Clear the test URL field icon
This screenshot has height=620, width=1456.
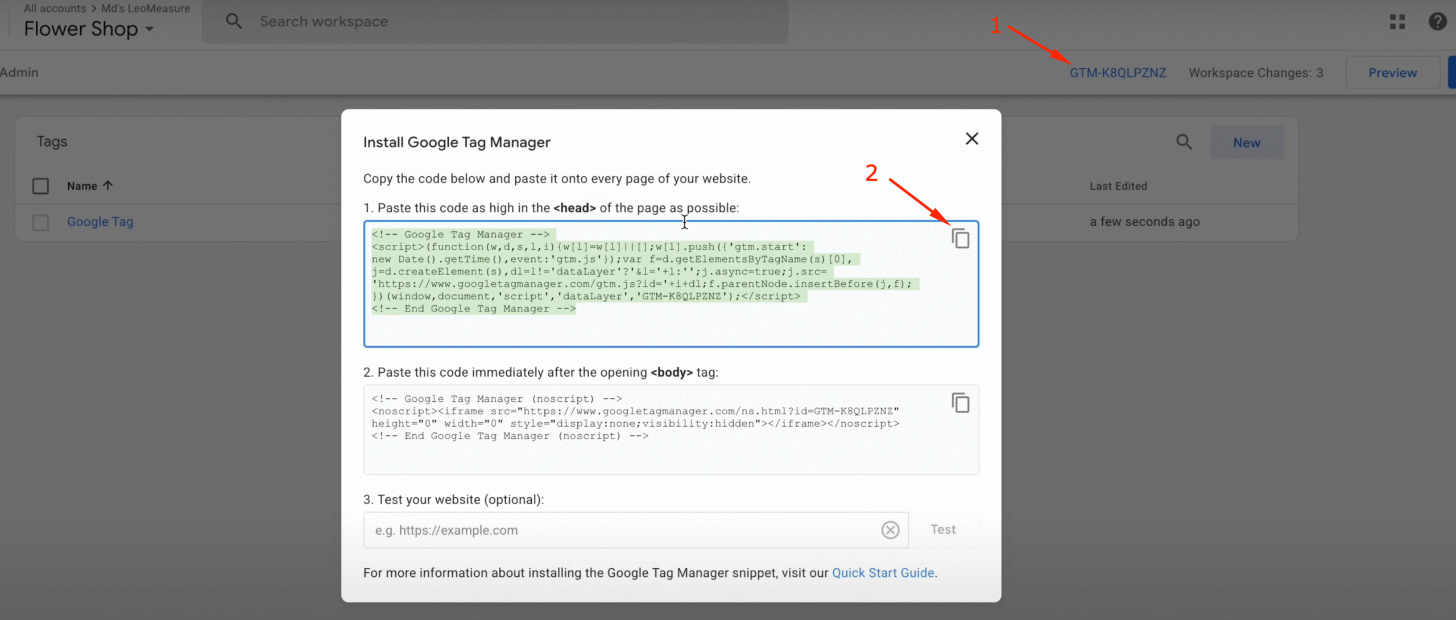click(890, 530)
